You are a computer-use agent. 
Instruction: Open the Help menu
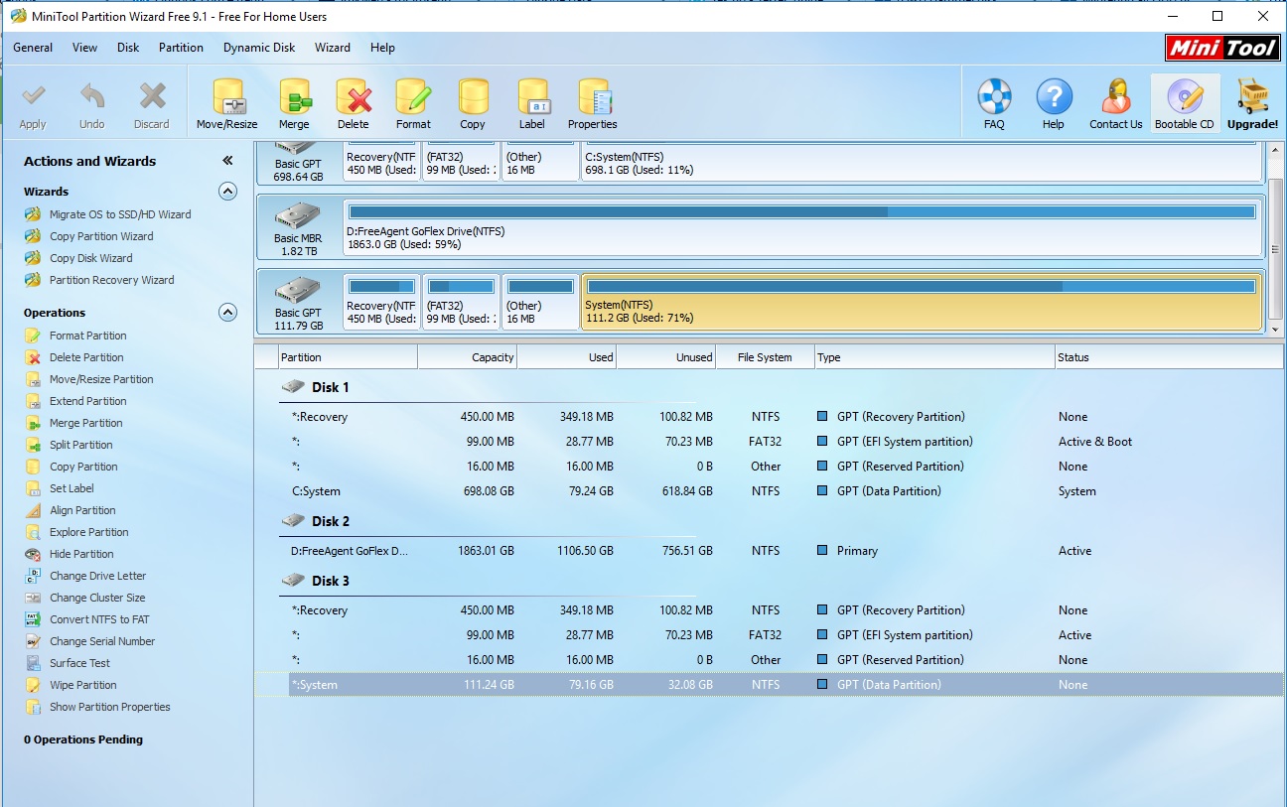point(382,48)
